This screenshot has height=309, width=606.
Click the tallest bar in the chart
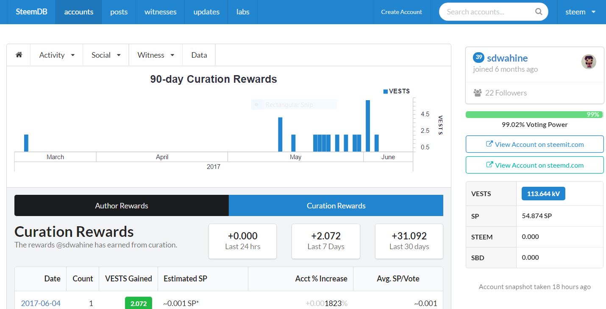click(368, 126)
